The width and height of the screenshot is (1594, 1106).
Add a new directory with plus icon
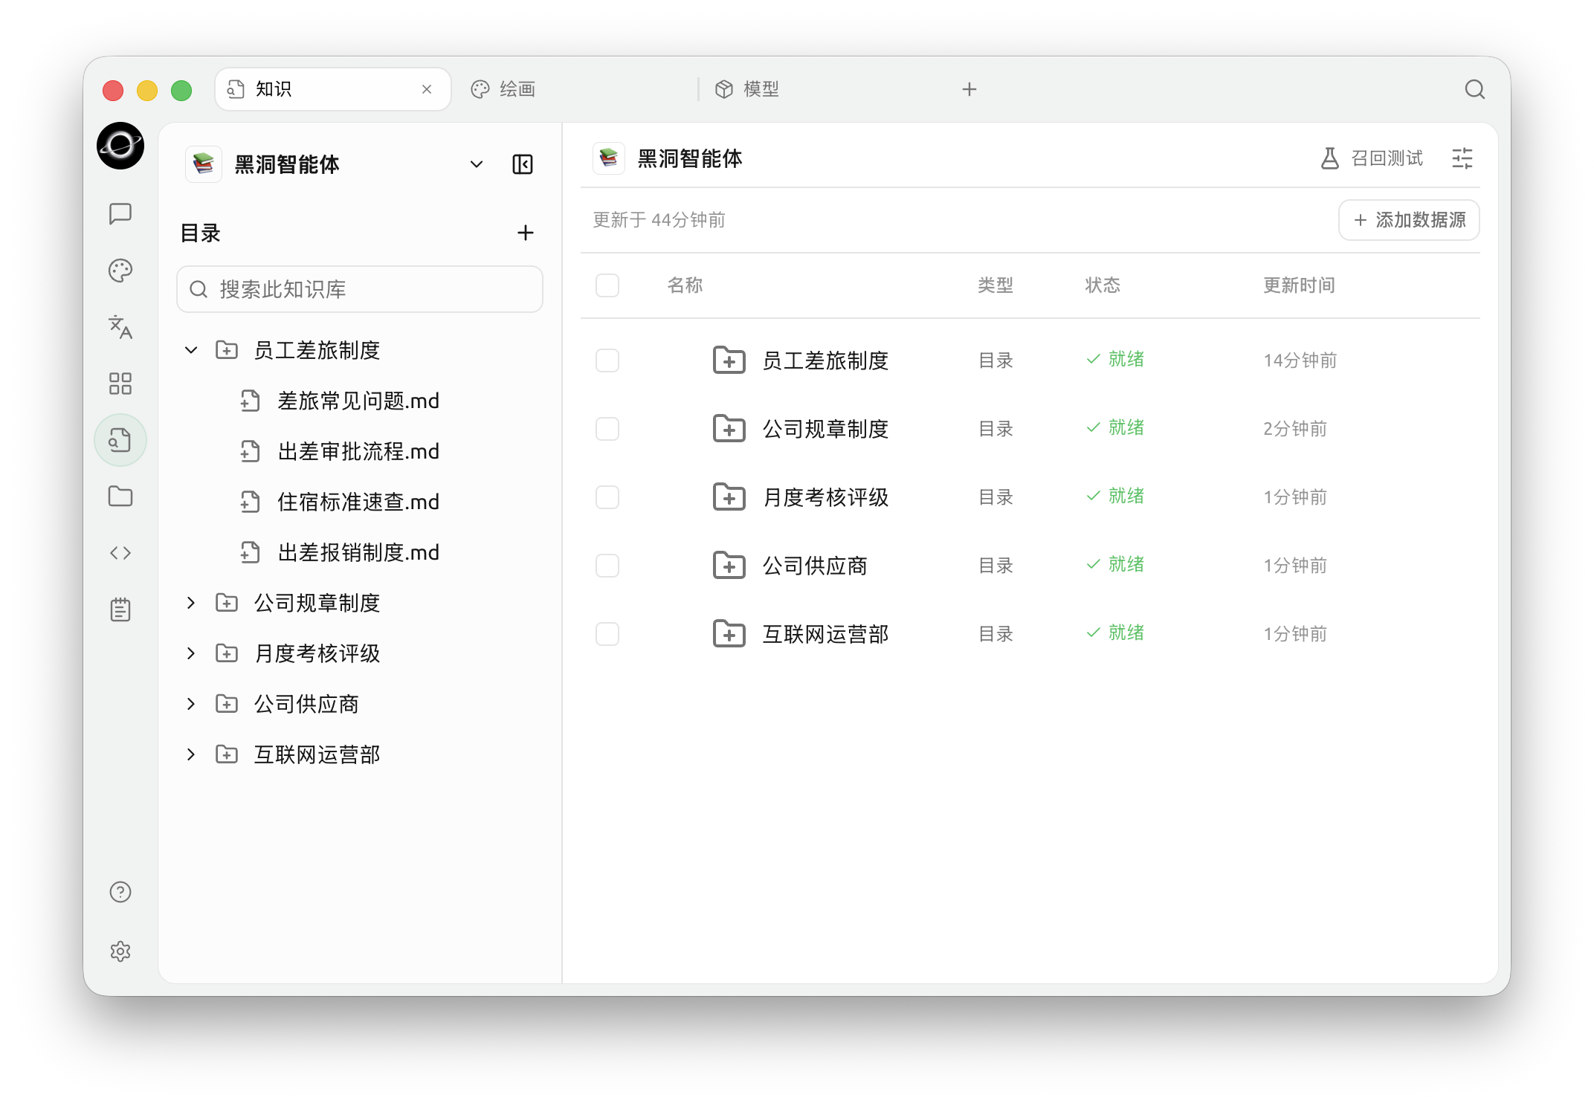pyautogui.click(x=526, y=233)
